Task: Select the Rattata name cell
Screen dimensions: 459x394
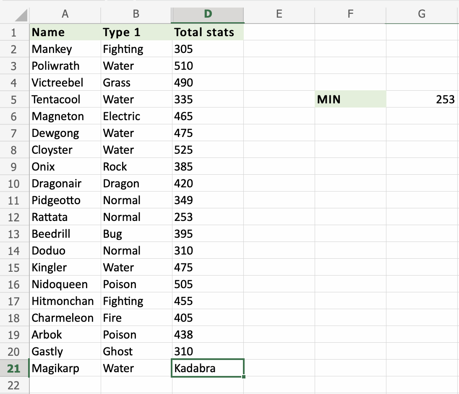Action: tap(65, 217)
